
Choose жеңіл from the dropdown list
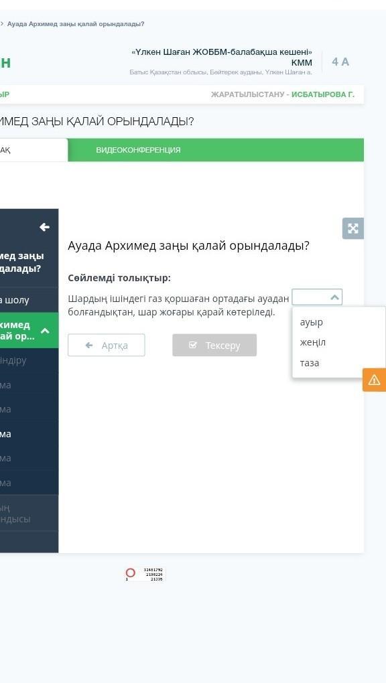point(313,342)
